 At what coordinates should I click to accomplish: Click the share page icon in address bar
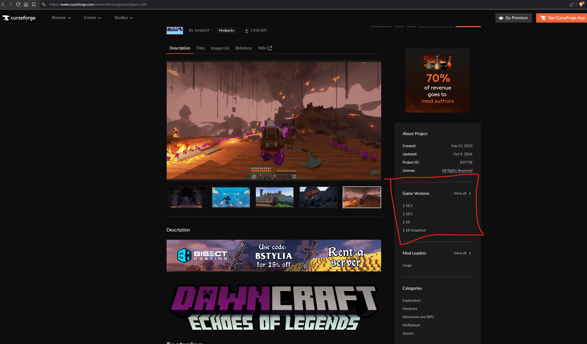coord(572,4)
